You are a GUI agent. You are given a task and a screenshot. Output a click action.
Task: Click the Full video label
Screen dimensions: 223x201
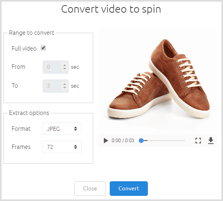pyautogui.click(x=24, y=49)
